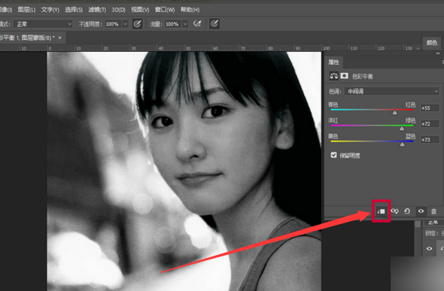Select the document tab 彩平衡 1, 图层蒙版/8
This screenshot has width=444, height=291.
tap(27, 38)
